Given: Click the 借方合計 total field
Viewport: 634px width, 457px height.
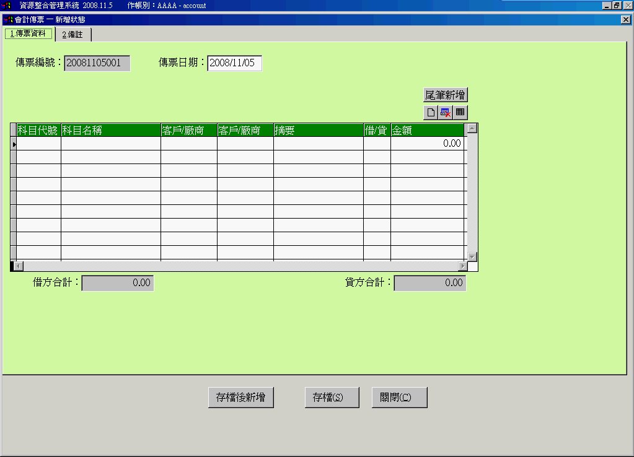Looking at the screenshot, I should coord(118,283).
